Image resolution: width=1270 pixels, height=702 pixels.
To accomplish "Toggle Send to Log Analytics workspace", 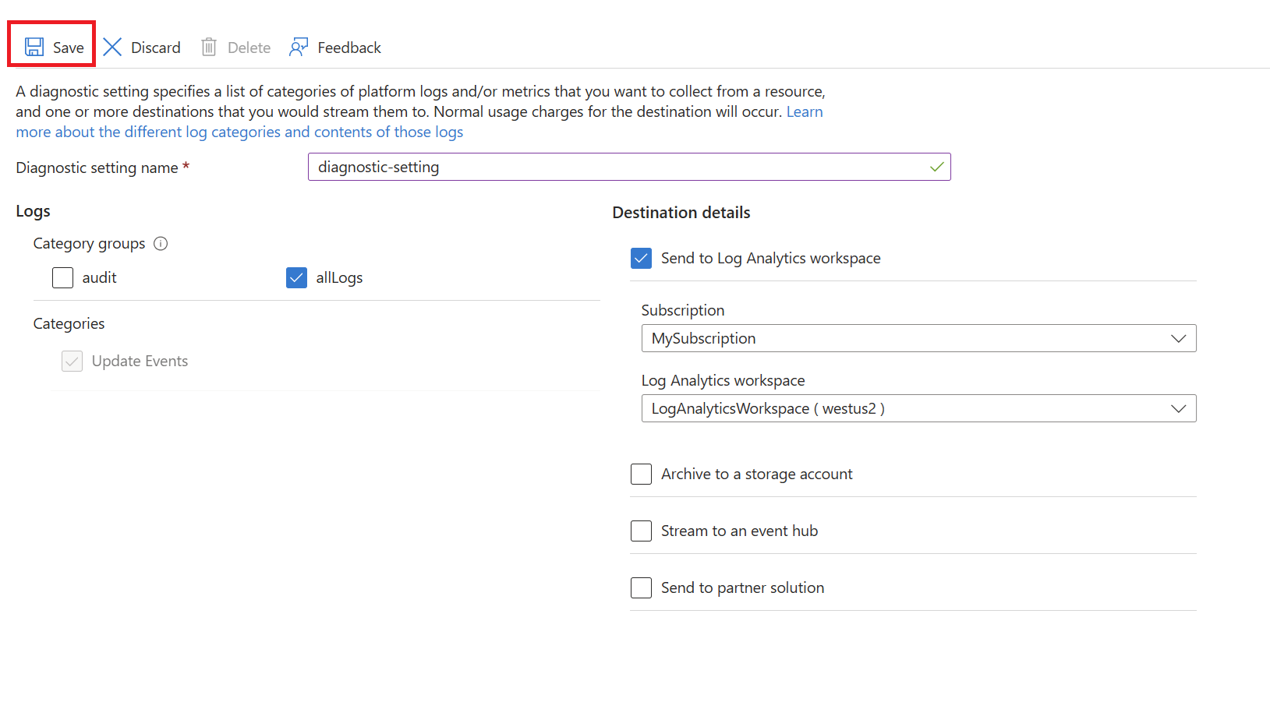I will coord(641,259).
